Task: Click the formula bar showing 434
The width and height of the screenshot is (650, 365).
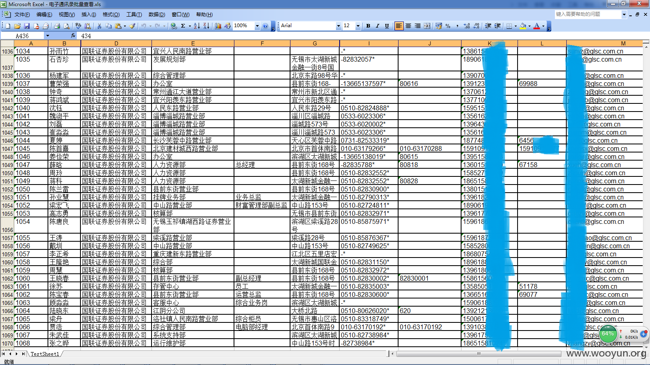Action: 364,36
